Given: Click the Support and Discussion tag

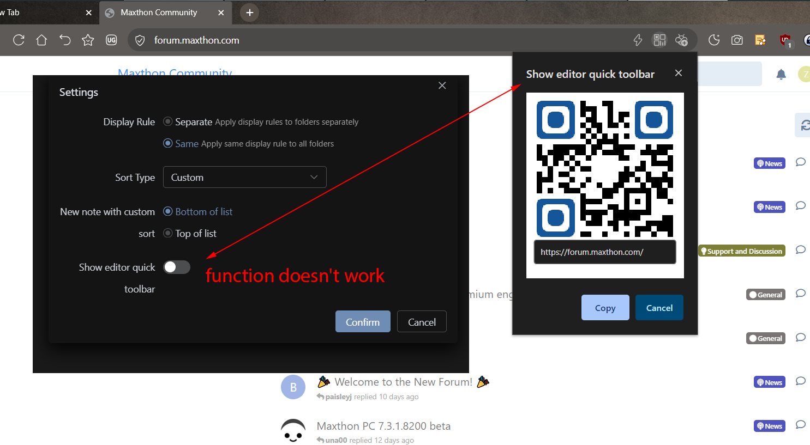Looking at the screenshot, I should pyautogui.click(x=742, y=251).
